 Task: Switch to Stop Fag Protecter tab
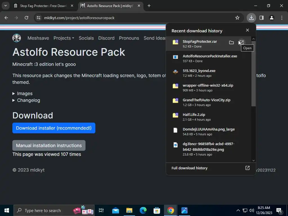point(44,6)
